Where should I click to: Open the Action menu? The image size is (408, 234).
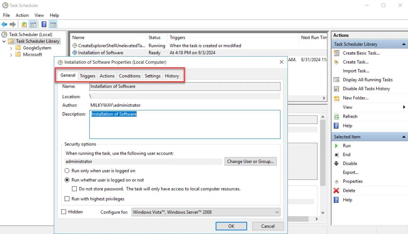point(22,15)
